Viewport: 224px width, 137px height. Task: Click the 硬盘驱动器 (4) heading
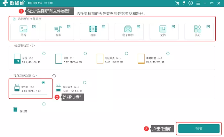[24, 45]
